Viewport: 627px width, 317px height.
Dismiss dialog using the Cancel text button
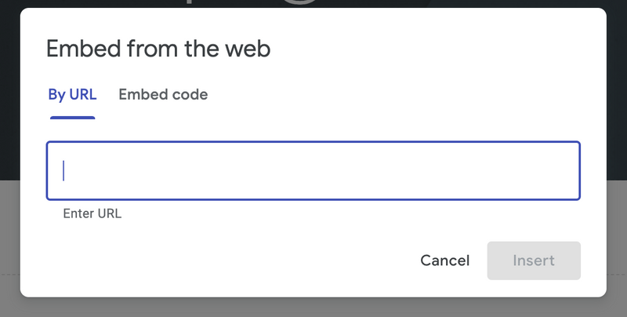tap(444, 261)
